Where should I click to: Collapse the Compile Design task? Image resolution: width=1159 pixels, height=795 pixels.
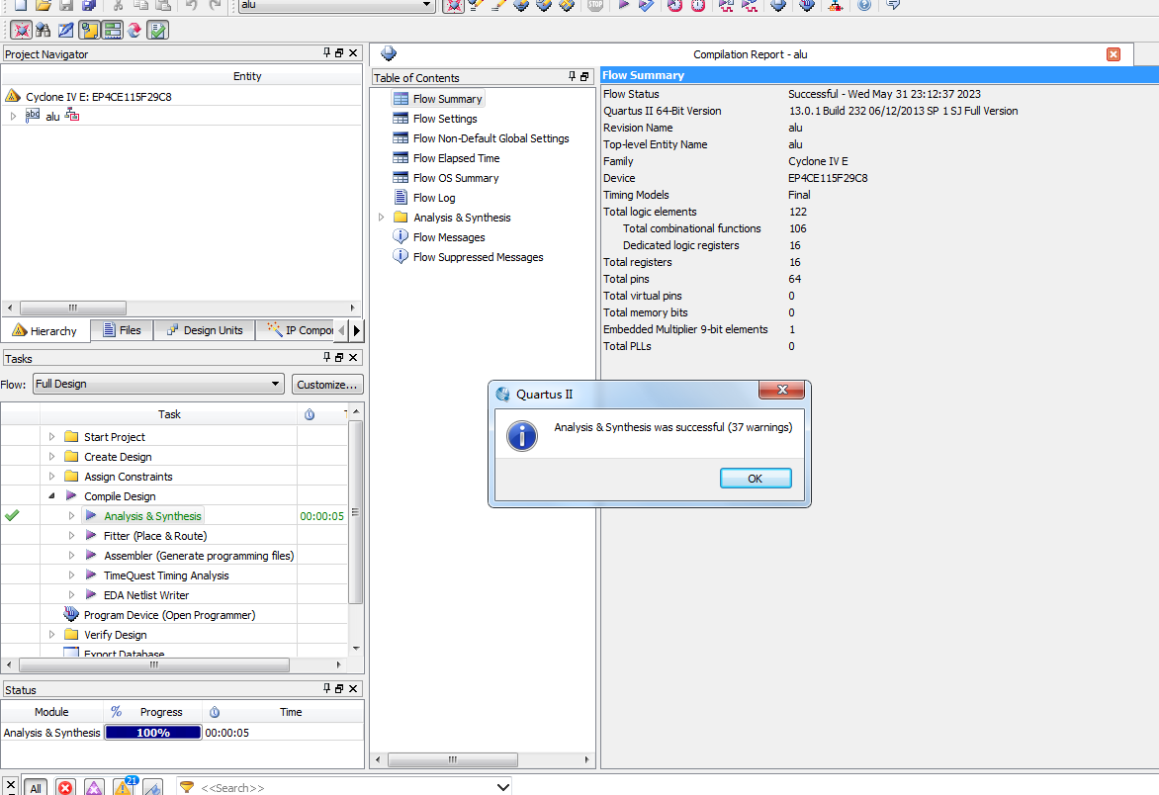coord(51,495)
